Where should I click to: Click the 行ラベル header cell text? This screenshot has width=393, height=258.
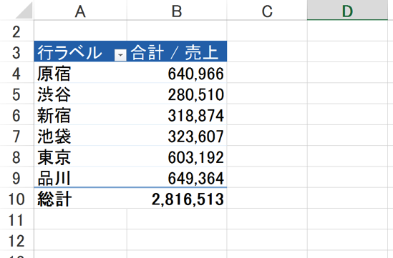pos(69,52)
